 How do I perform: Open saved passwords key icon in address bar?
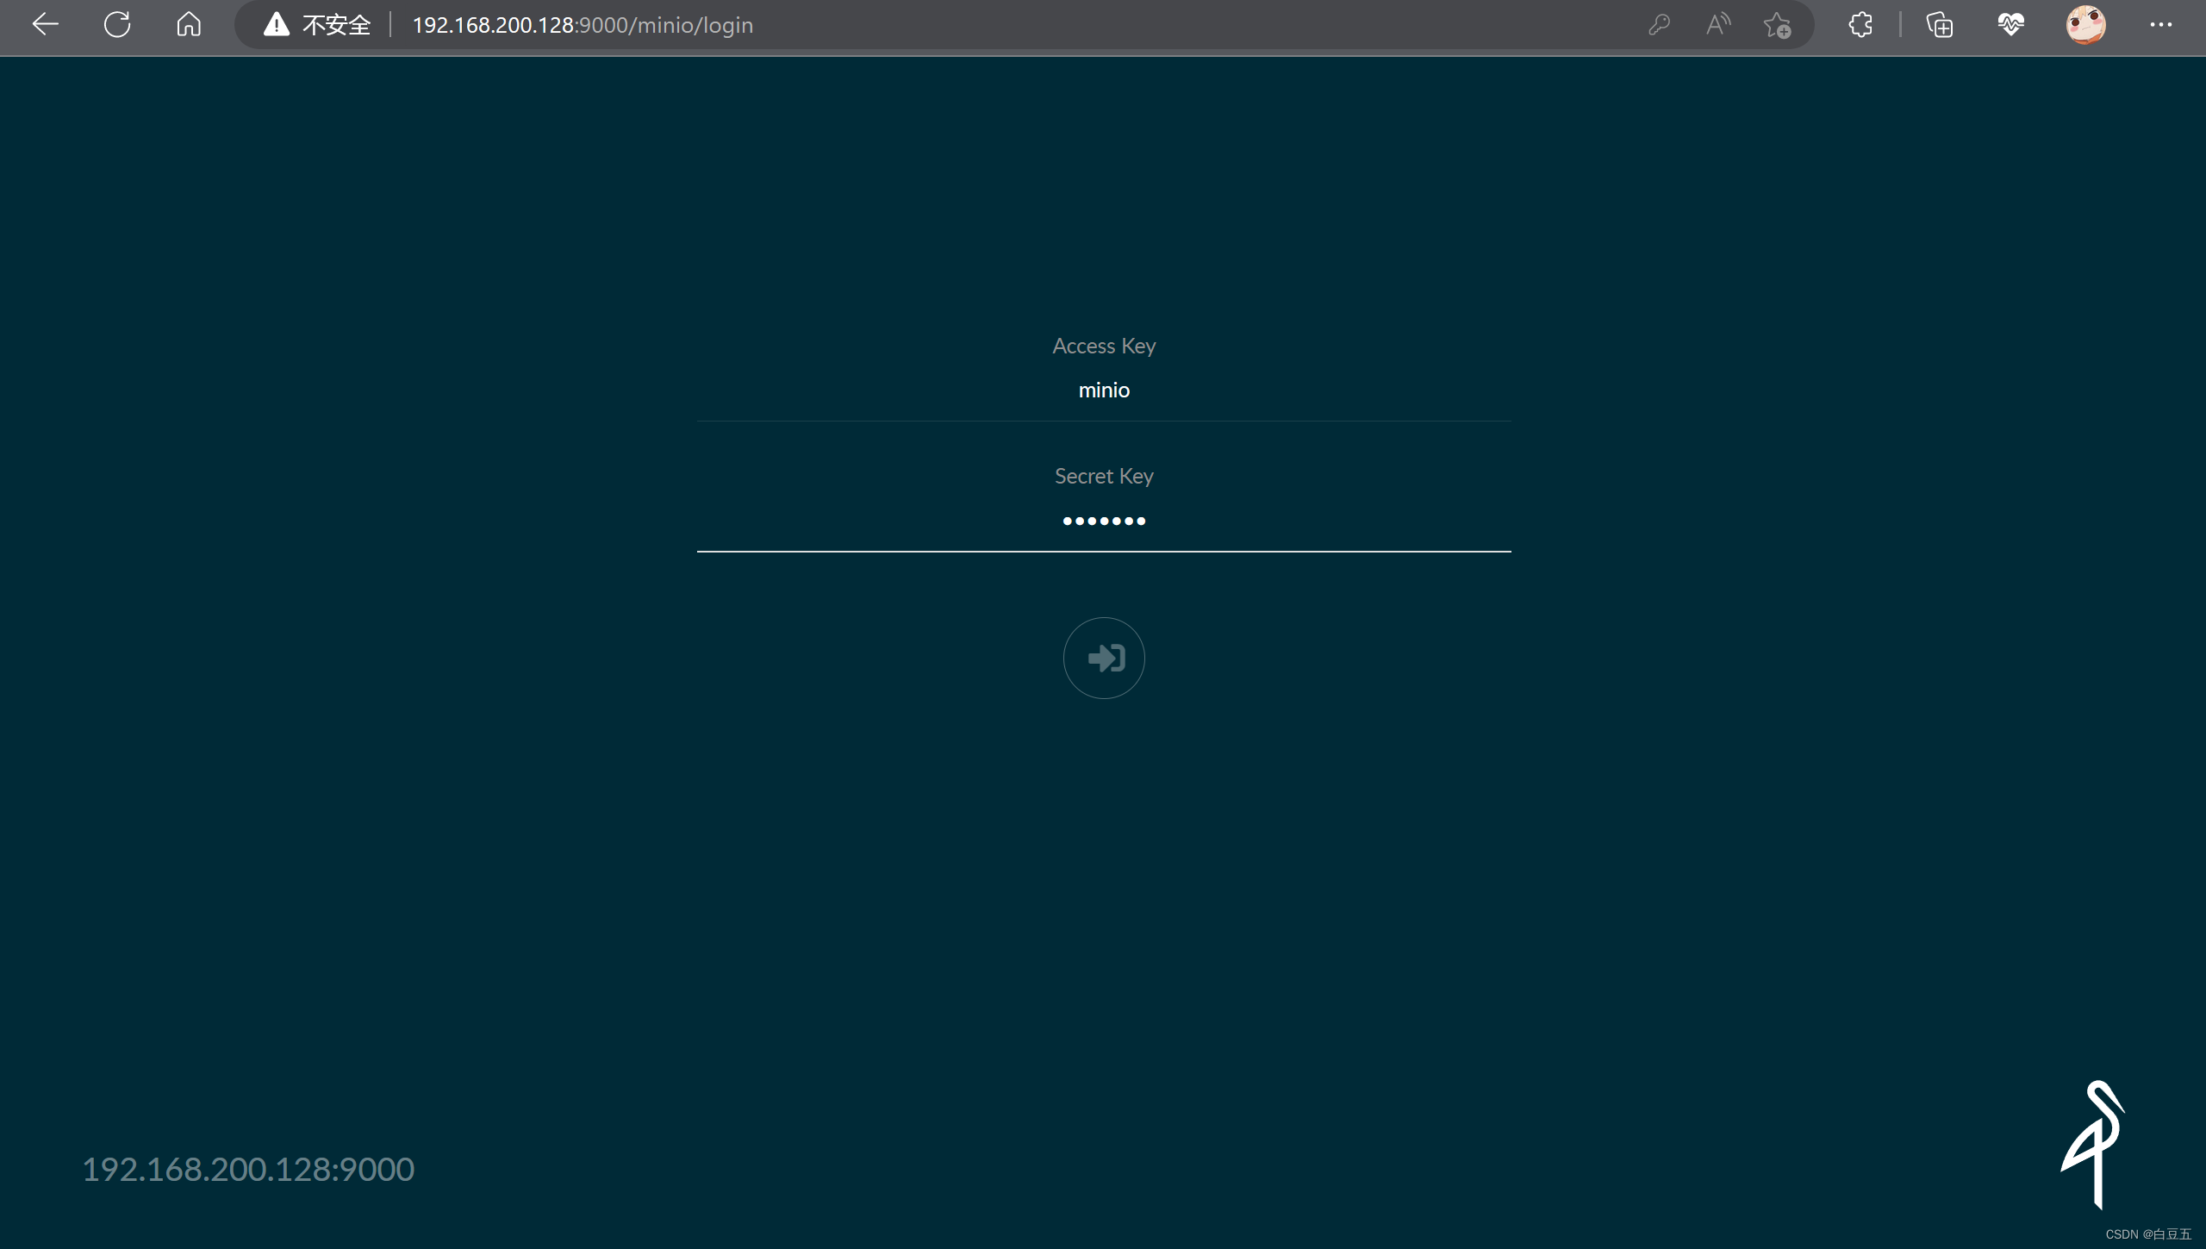[1659, 25]
